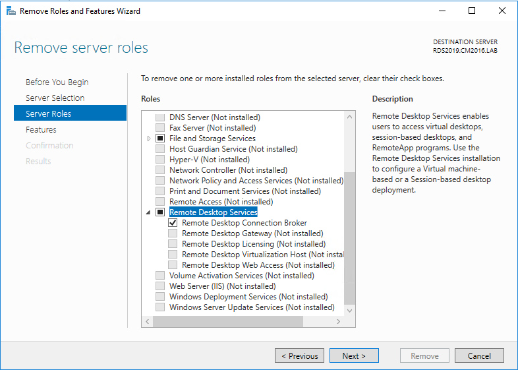Click the right arrow of the horizontal scrollbar

click(x=339, y=321)
